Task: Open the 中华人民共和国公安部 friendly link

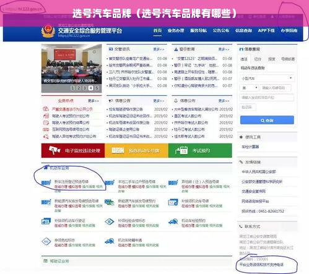Action: tap(259, 171)
